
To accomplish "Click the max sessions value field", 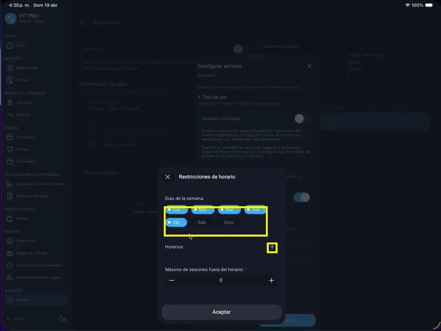I will (221, 280).
